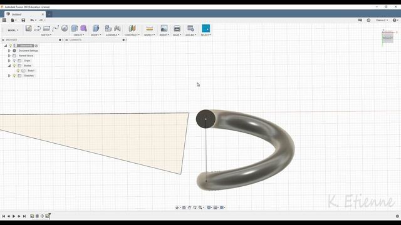Screen dimensions: 401x225
Task: Click the Look At navigation icon
Action: click(184, 207)
